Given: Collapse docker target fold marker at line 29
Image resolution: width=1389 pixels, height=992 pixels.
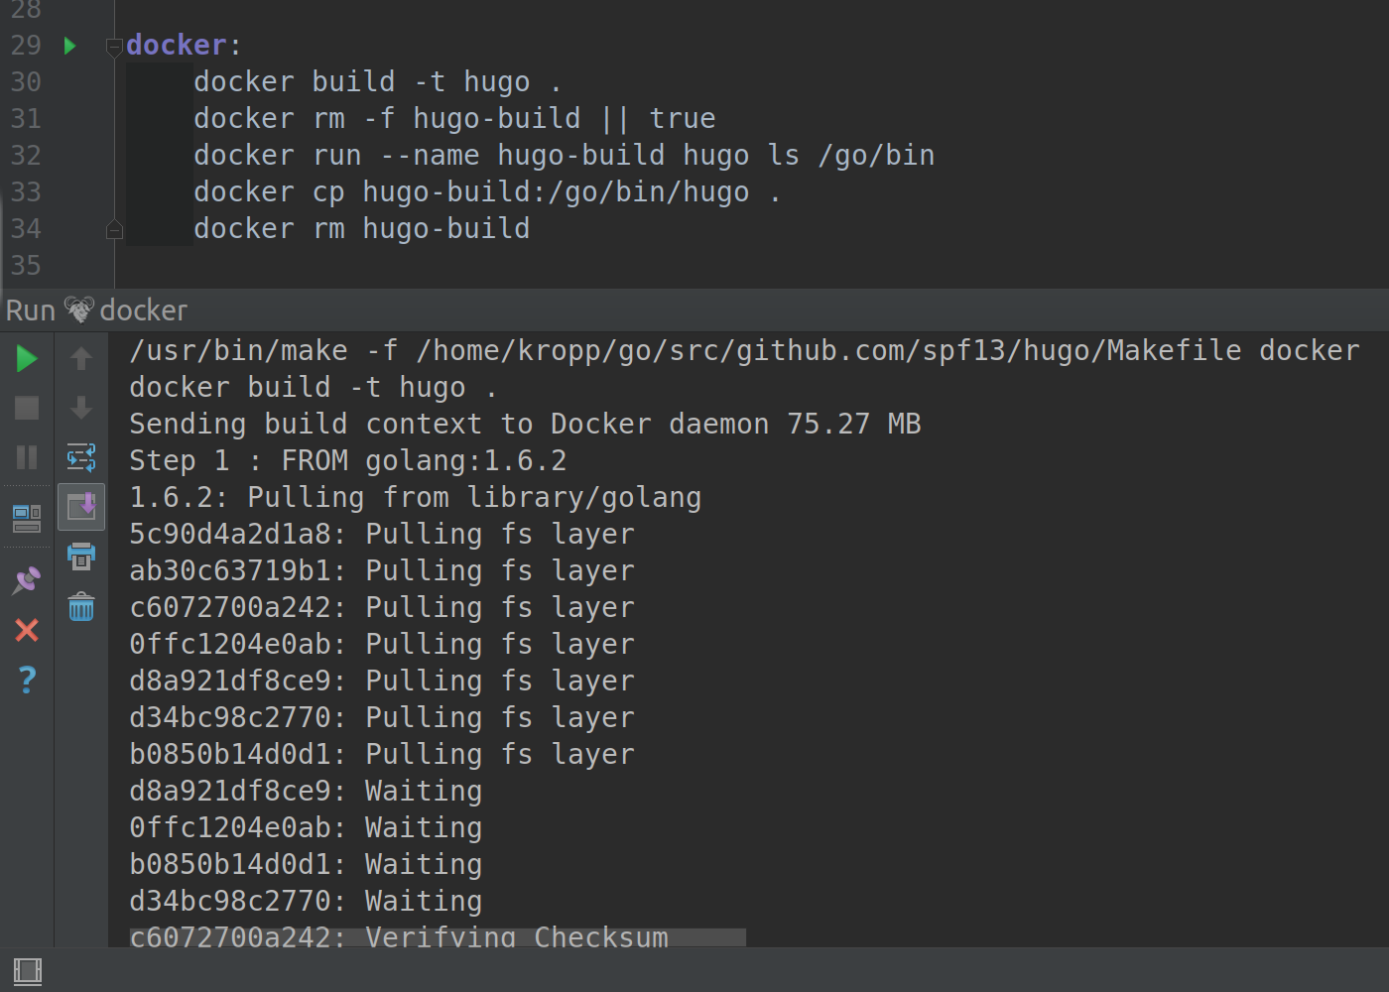Looking at the screenshot, I should (x=114, y=47).
